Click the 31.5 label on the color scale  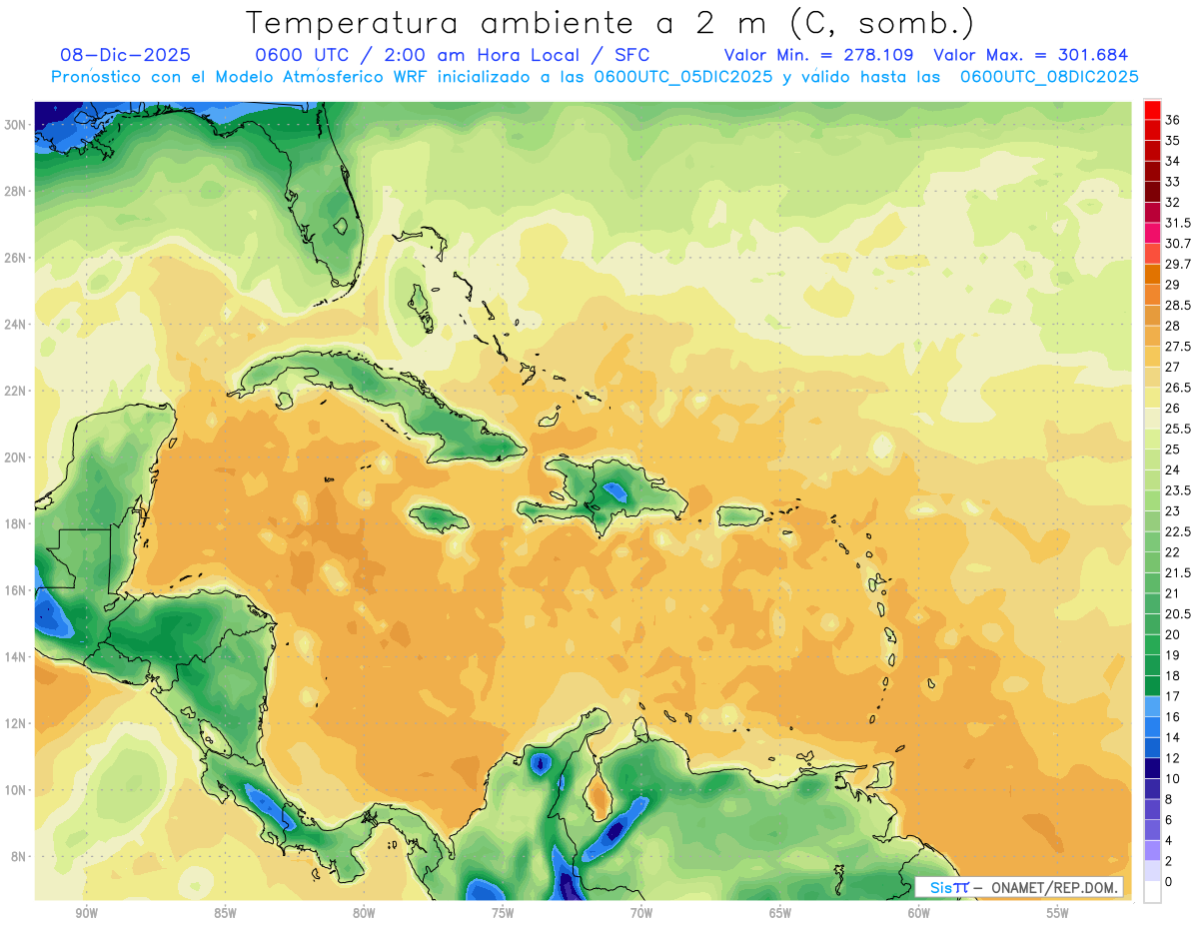[1178, 223]
